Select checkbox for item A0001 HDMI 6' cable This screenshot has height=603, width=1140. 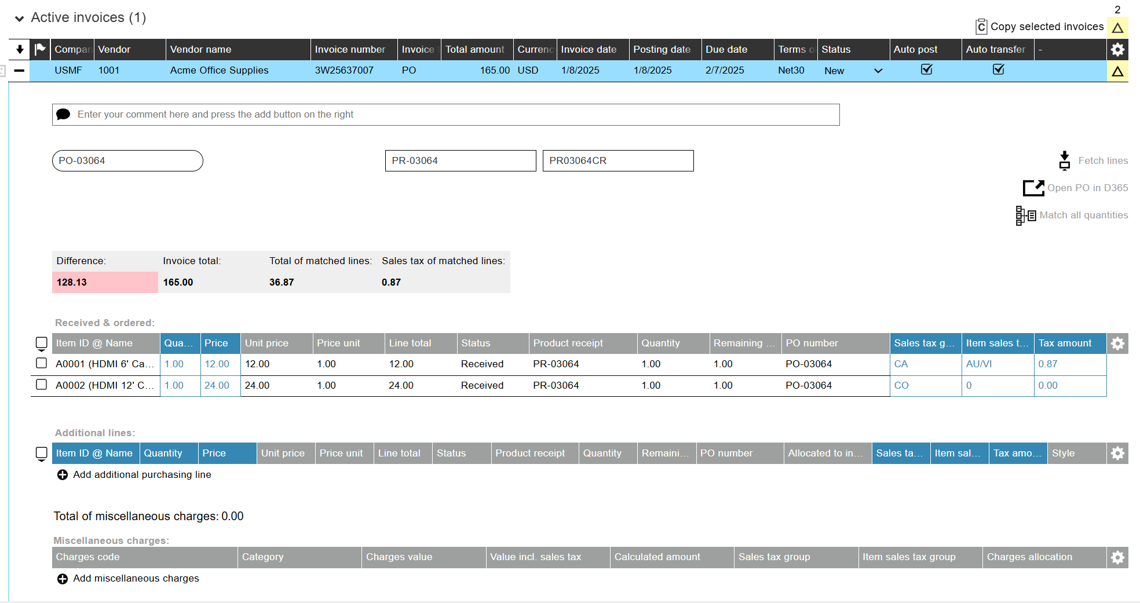click(42, 363)
